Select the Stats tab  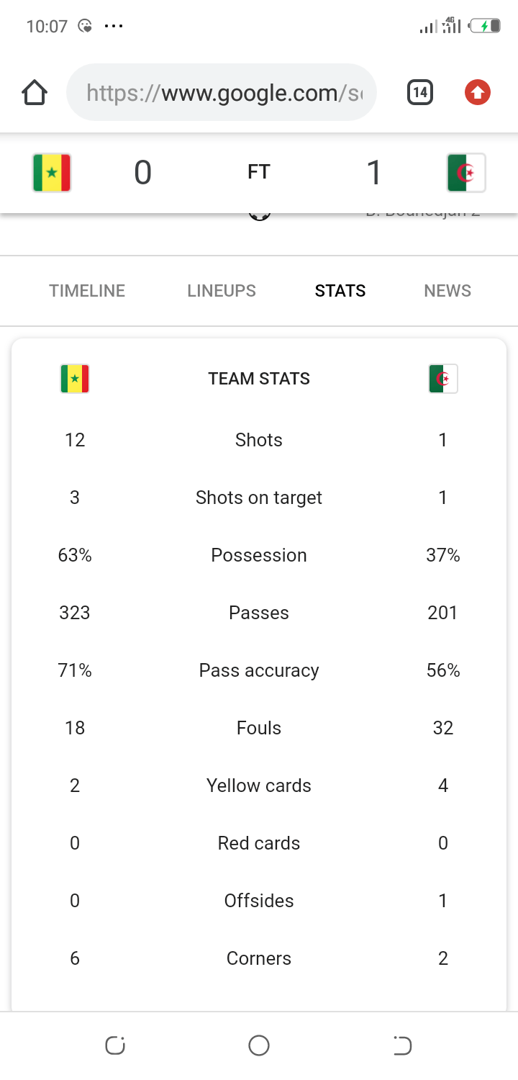[340, 291]
